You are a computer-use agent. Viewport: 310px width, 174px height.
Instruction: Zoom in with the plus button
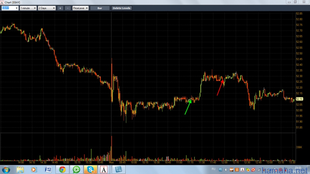(x=60, y=8)
